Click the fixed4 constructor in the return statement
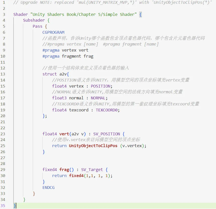The height and width of the screenshot is (209, 216). (x=76, y=176)
